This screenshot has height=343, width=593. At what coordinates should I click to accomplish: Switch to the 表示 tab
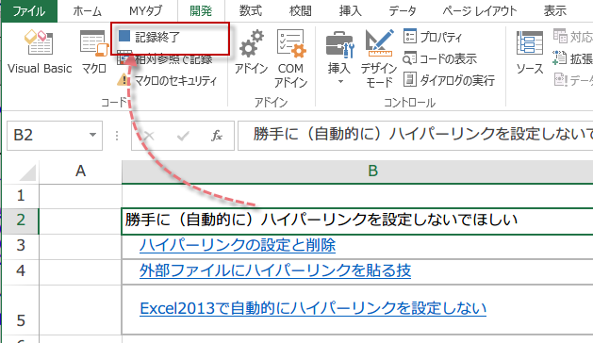click(554, 11)
